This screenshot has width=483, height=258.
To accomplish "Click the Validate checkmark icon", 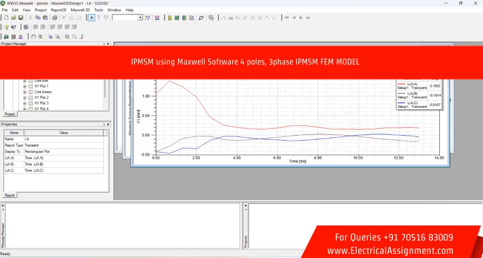I will [177, 18].
